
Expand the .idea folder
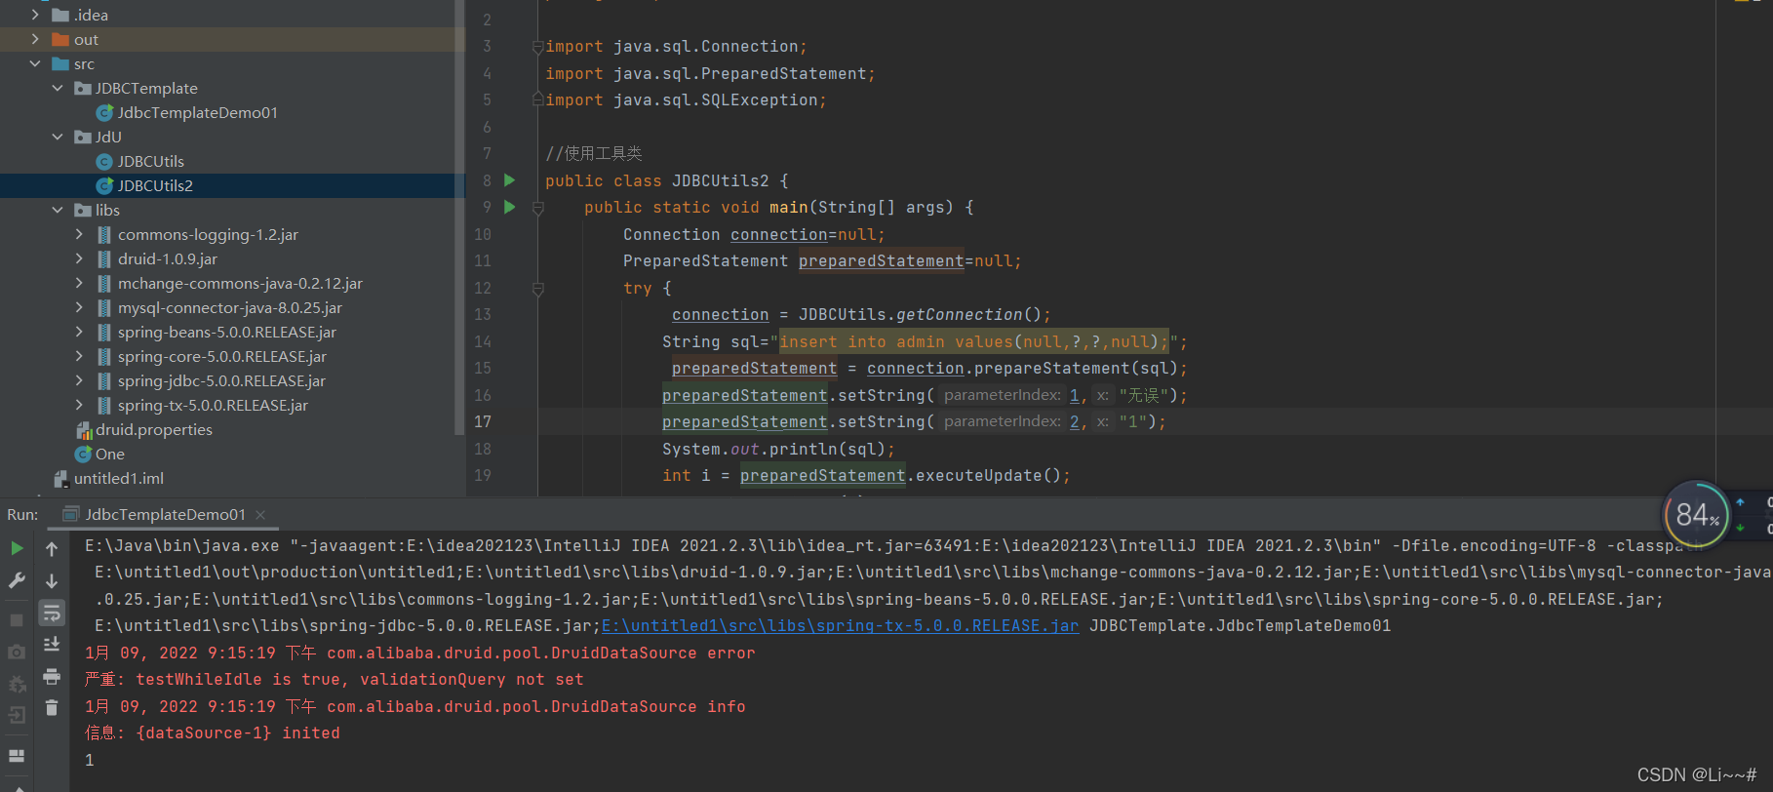click(35, 15)
